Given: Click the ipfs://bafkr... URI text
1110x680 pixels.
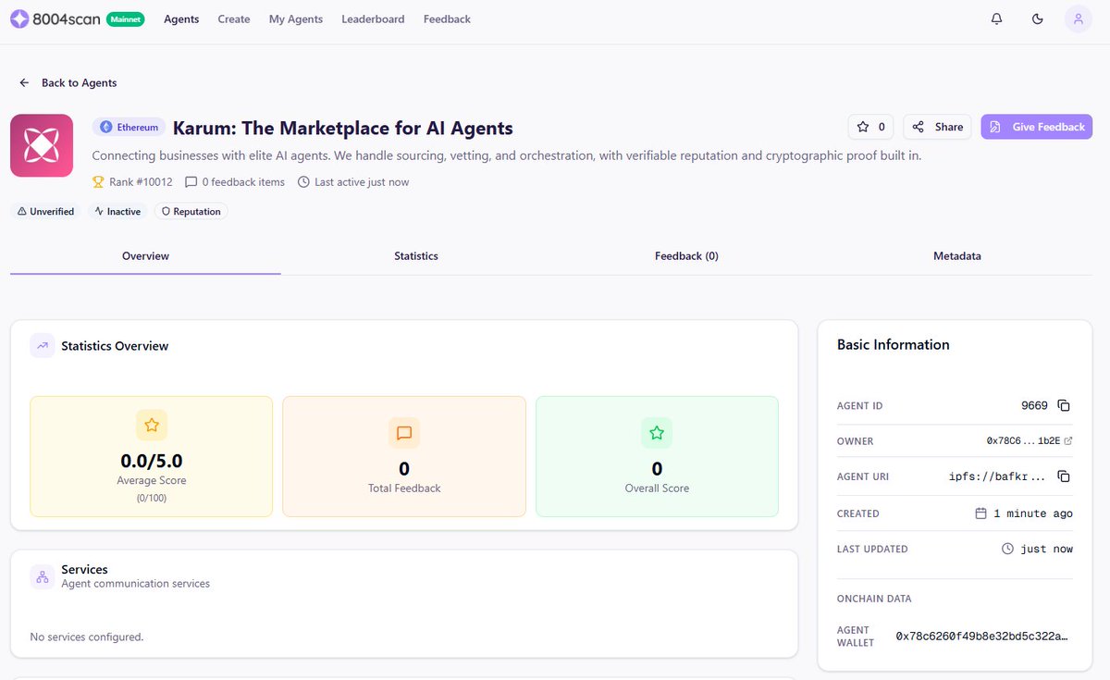Looking at the screenshot, I should click(998, 476).
